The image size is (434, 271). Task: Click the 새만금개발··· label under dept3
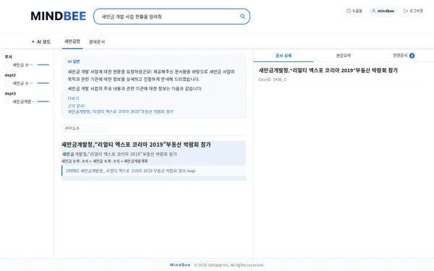click(24, 101)
